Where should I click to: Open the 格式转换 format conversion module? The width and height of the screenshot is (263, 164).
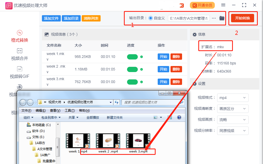tap(19, 36)
